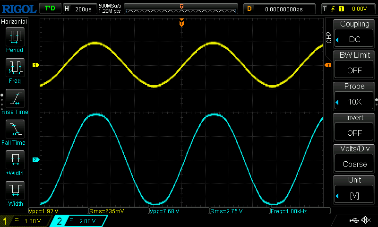Click the RIGOL logo
This screenshot has height=227, width=378.
(x=19, y=9)
